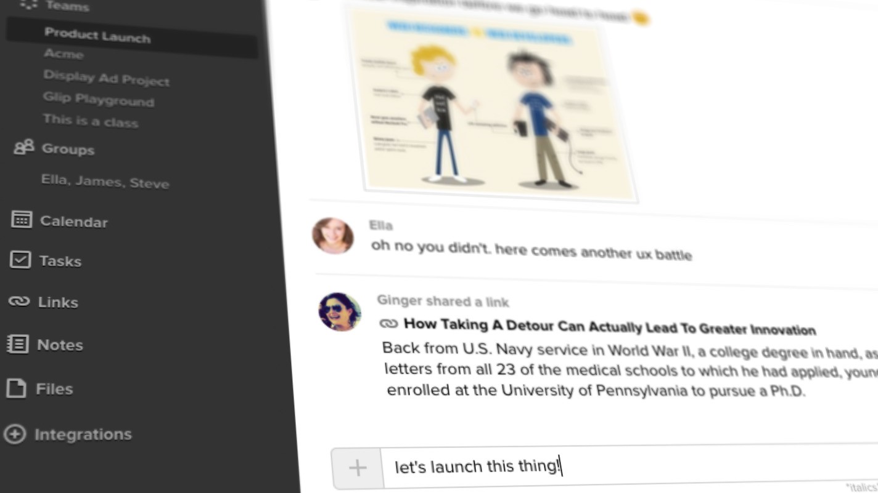Select the Glip Playground team
The image size is (878, 493).
point(99,99)
